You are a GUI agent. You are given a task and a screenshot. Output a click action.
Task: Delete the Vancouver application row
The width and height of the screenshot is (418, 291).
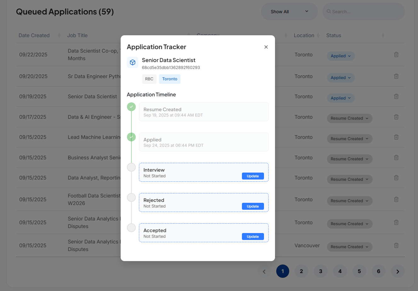click(x=396, y=245)
